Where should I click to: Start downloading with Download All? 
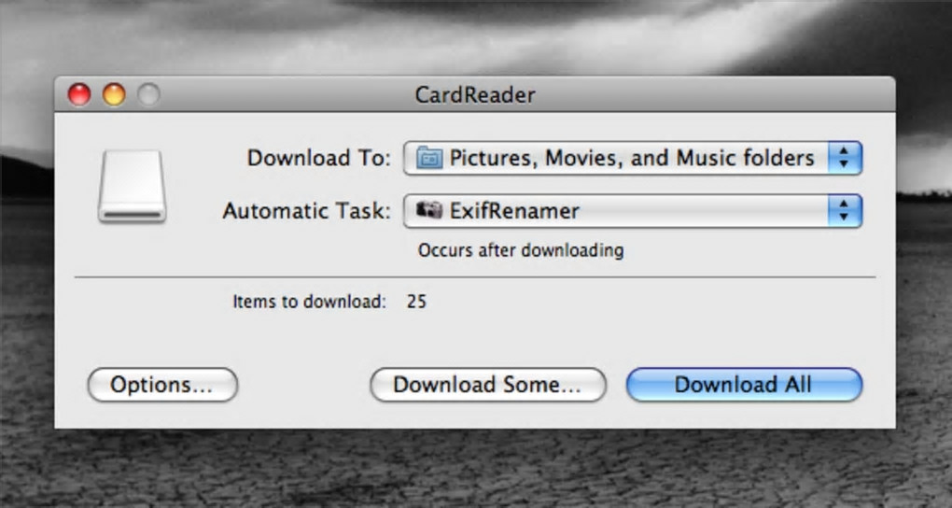coord(743,385)
